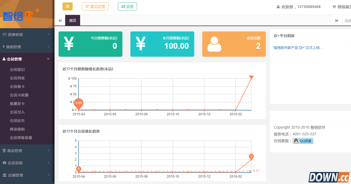Toggle the sidebar with the yellow hamburger button
The width and height of the screenshot is (351, 184).
coord(67,6)
